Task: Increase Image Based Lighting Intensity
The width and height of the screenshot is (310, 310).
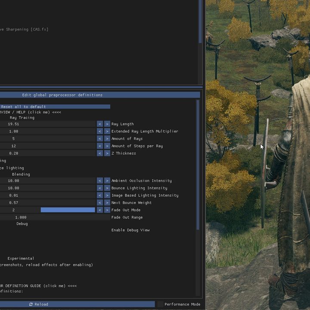Action: click(107, 195)
